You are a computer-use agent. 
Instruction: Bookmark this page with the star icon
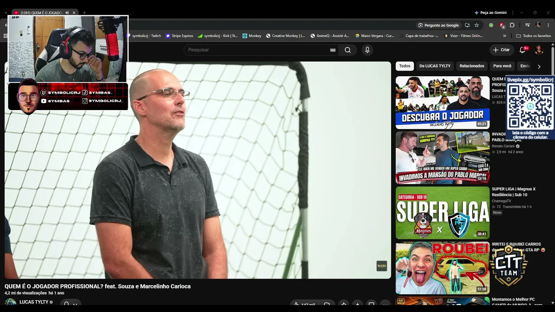tap(477, 25)
